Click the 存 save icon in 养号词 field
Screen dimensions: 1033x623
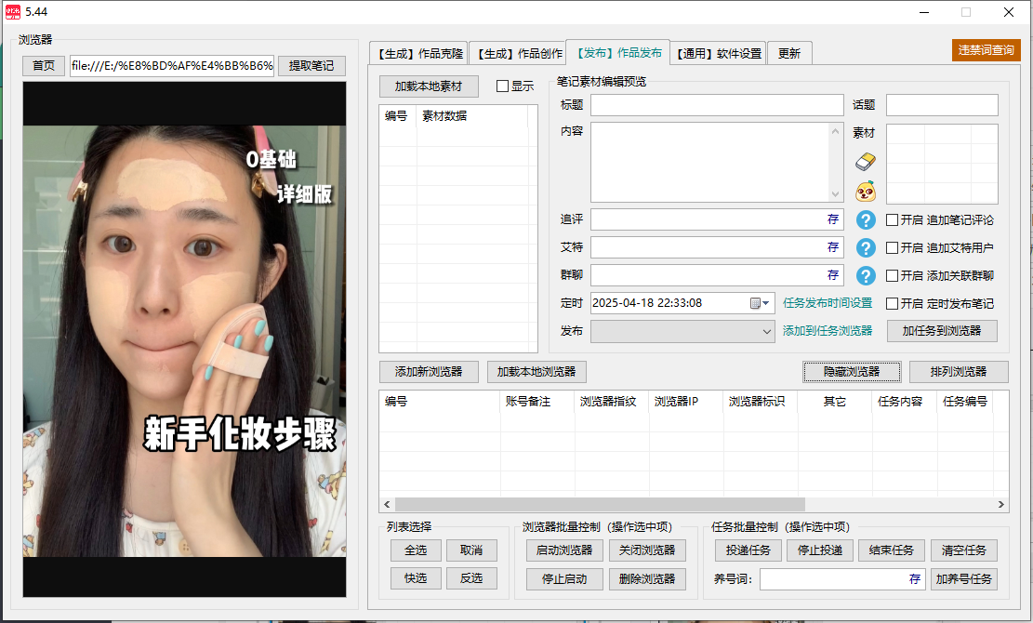(x=914, y=579)
